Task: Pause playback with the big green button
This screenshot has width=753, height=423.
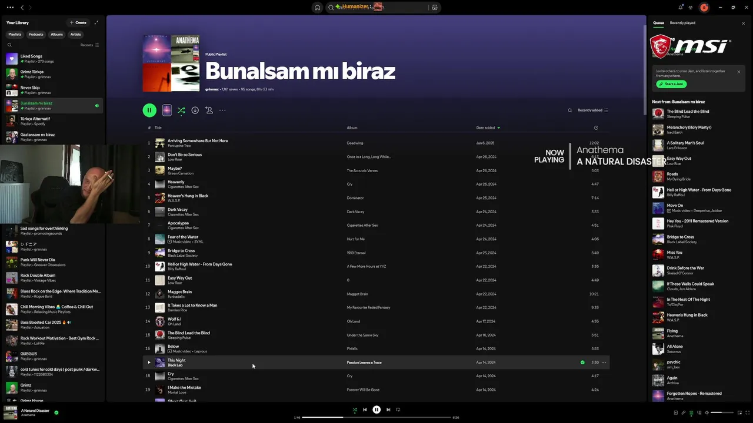Action: [x=149, y=110]
